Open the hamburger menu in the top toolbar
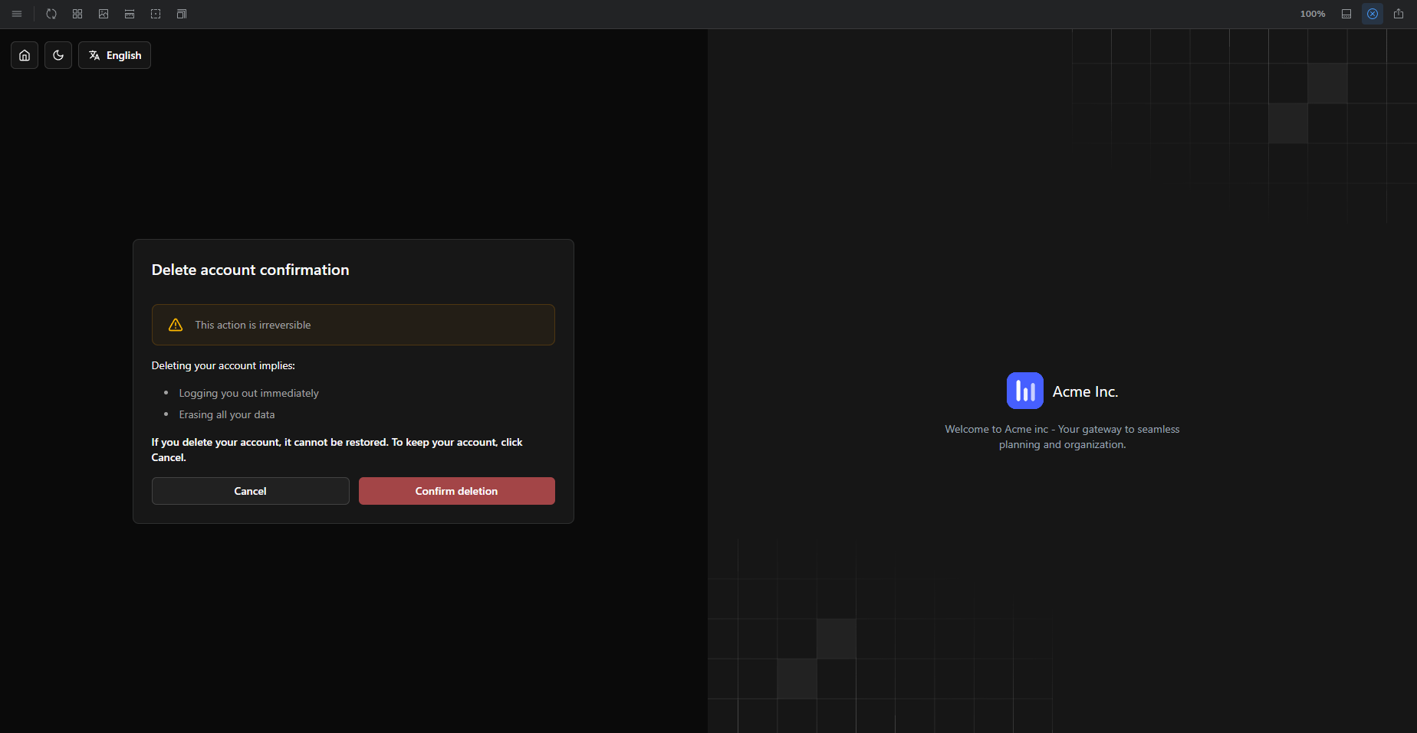Screen dimensions: 1417x733 pyautogui.click(x=17, y=14)
